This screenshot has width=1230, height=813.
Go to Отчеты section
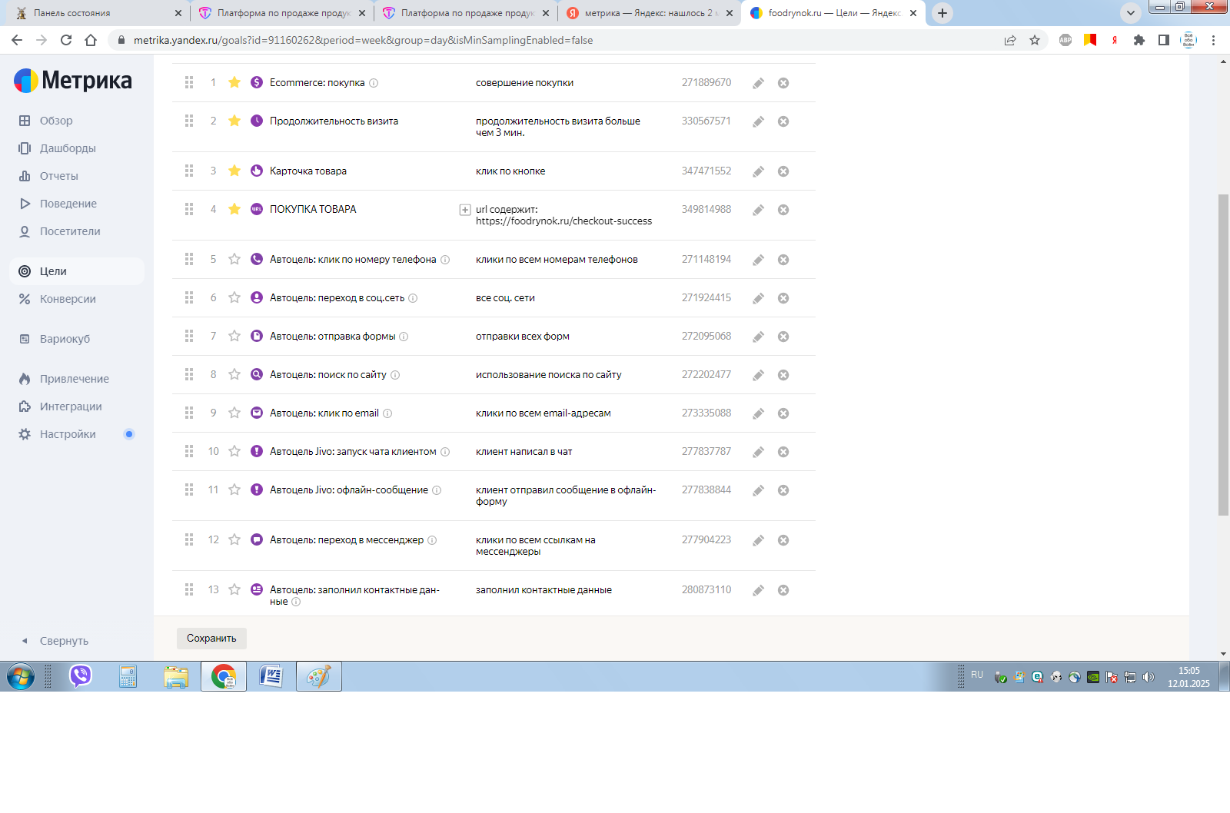coord(77,176)
